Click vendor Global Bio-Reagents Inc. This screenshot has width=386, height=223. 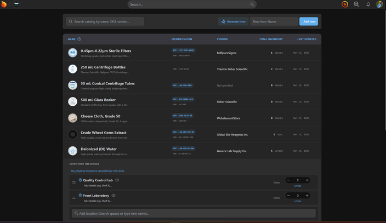point(232,135)
